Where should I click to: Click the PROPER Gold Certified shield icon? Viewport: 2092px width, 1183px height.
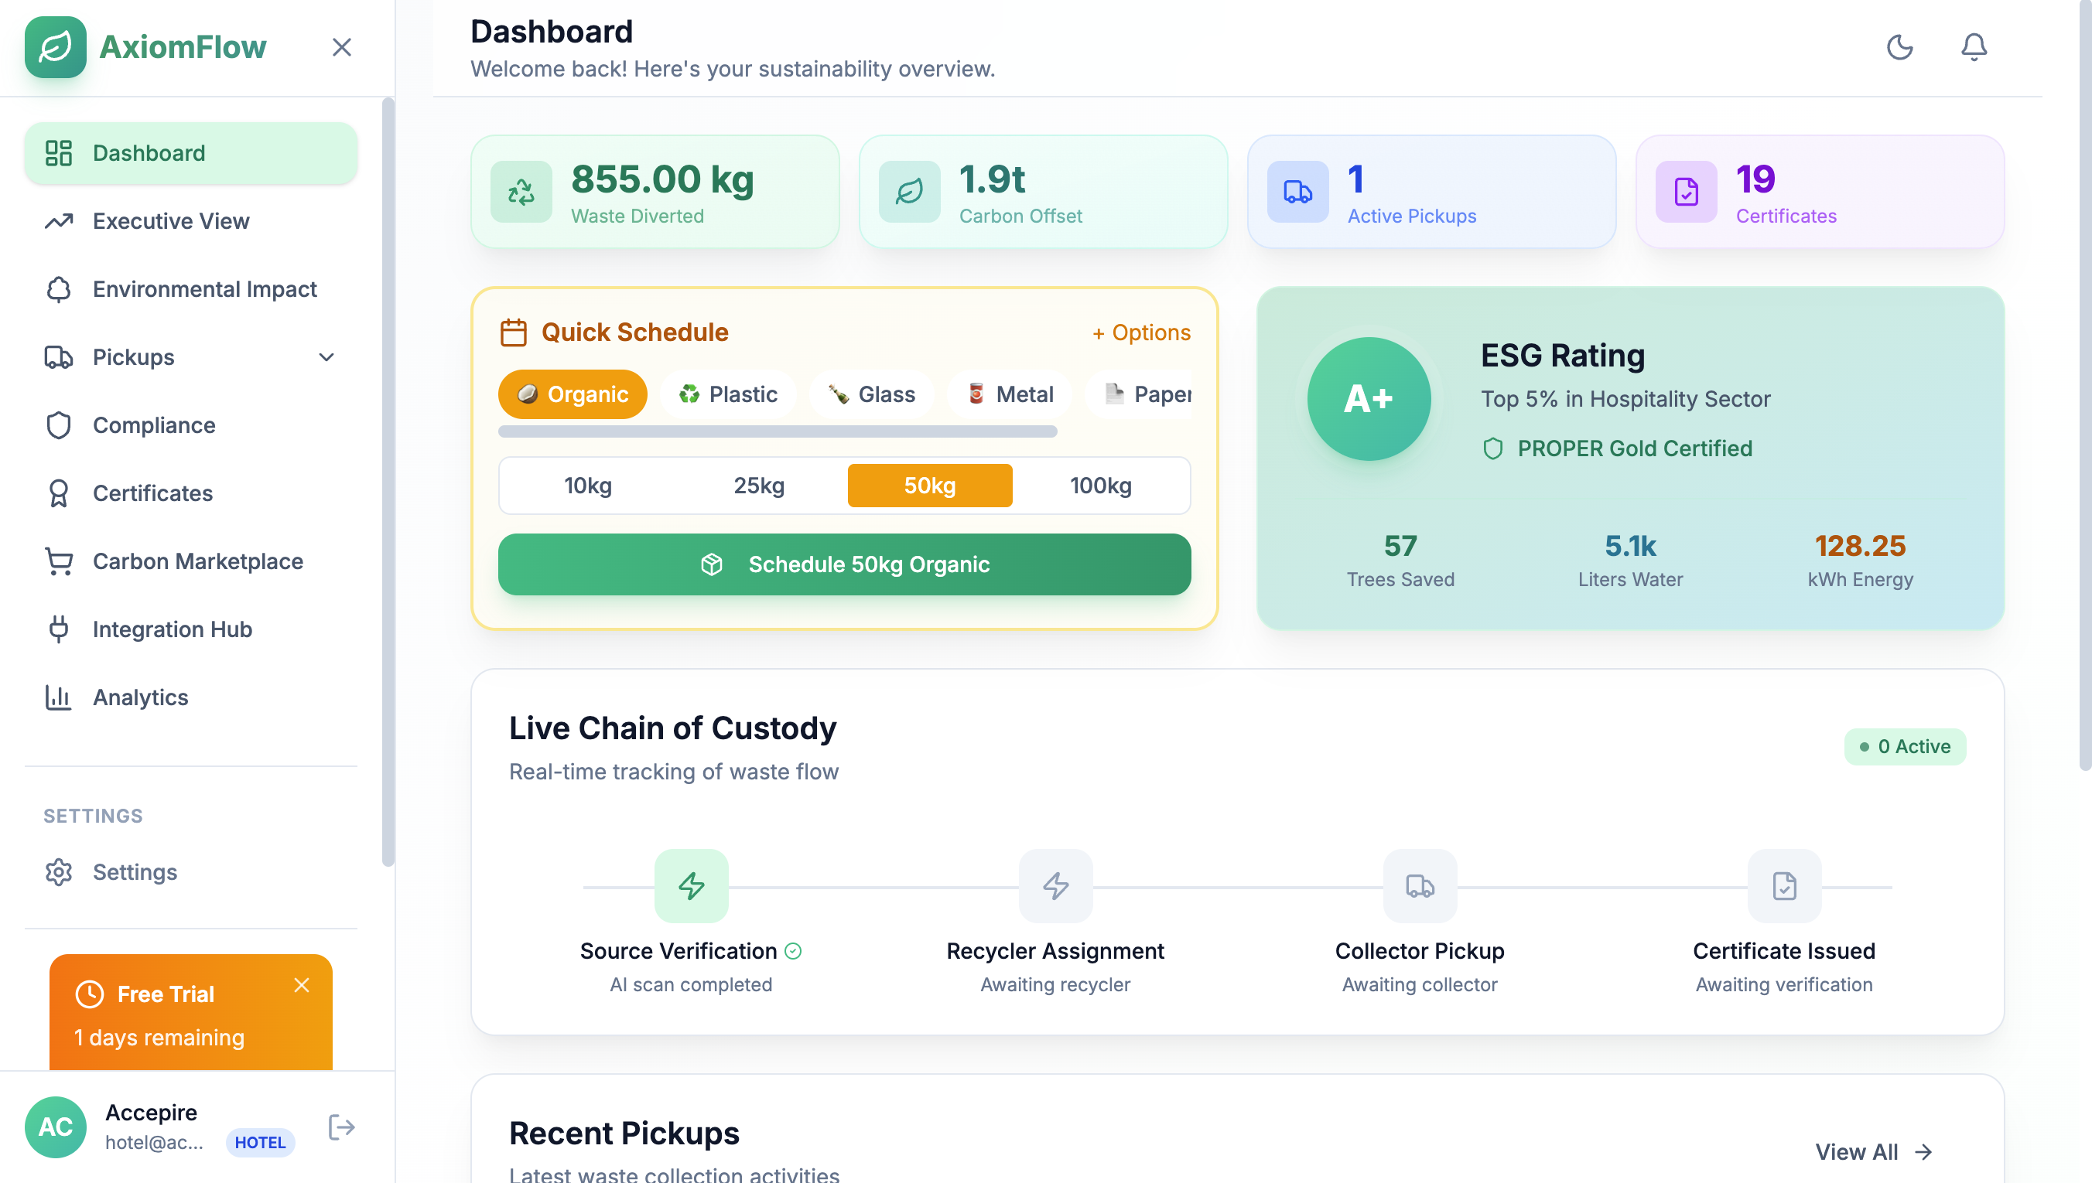1493,448
